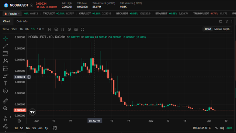
Task: Open the Popular category dropdown
Action: pos(13,14)
